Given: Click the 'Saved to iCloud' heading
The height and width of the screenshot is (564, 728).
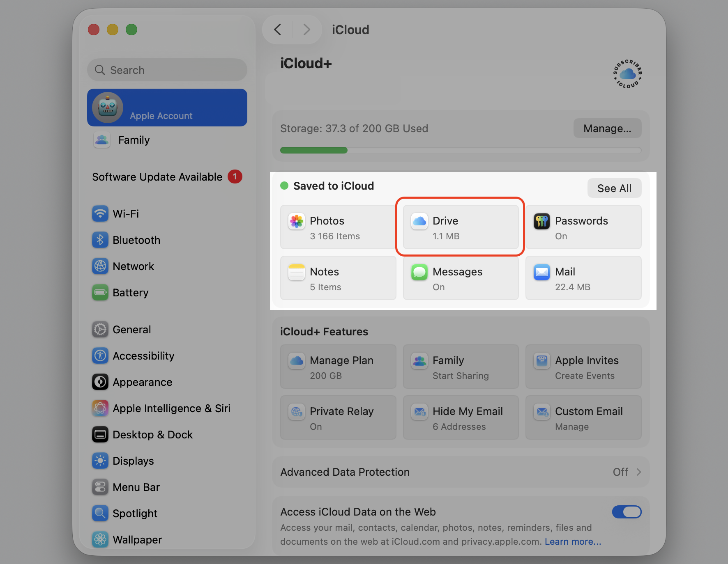Looking at the screenshot, I should pos(334,186).
